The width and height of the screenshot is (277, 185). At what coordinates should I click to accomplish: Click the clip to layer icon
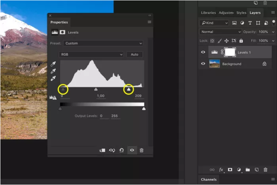point(102,150)
